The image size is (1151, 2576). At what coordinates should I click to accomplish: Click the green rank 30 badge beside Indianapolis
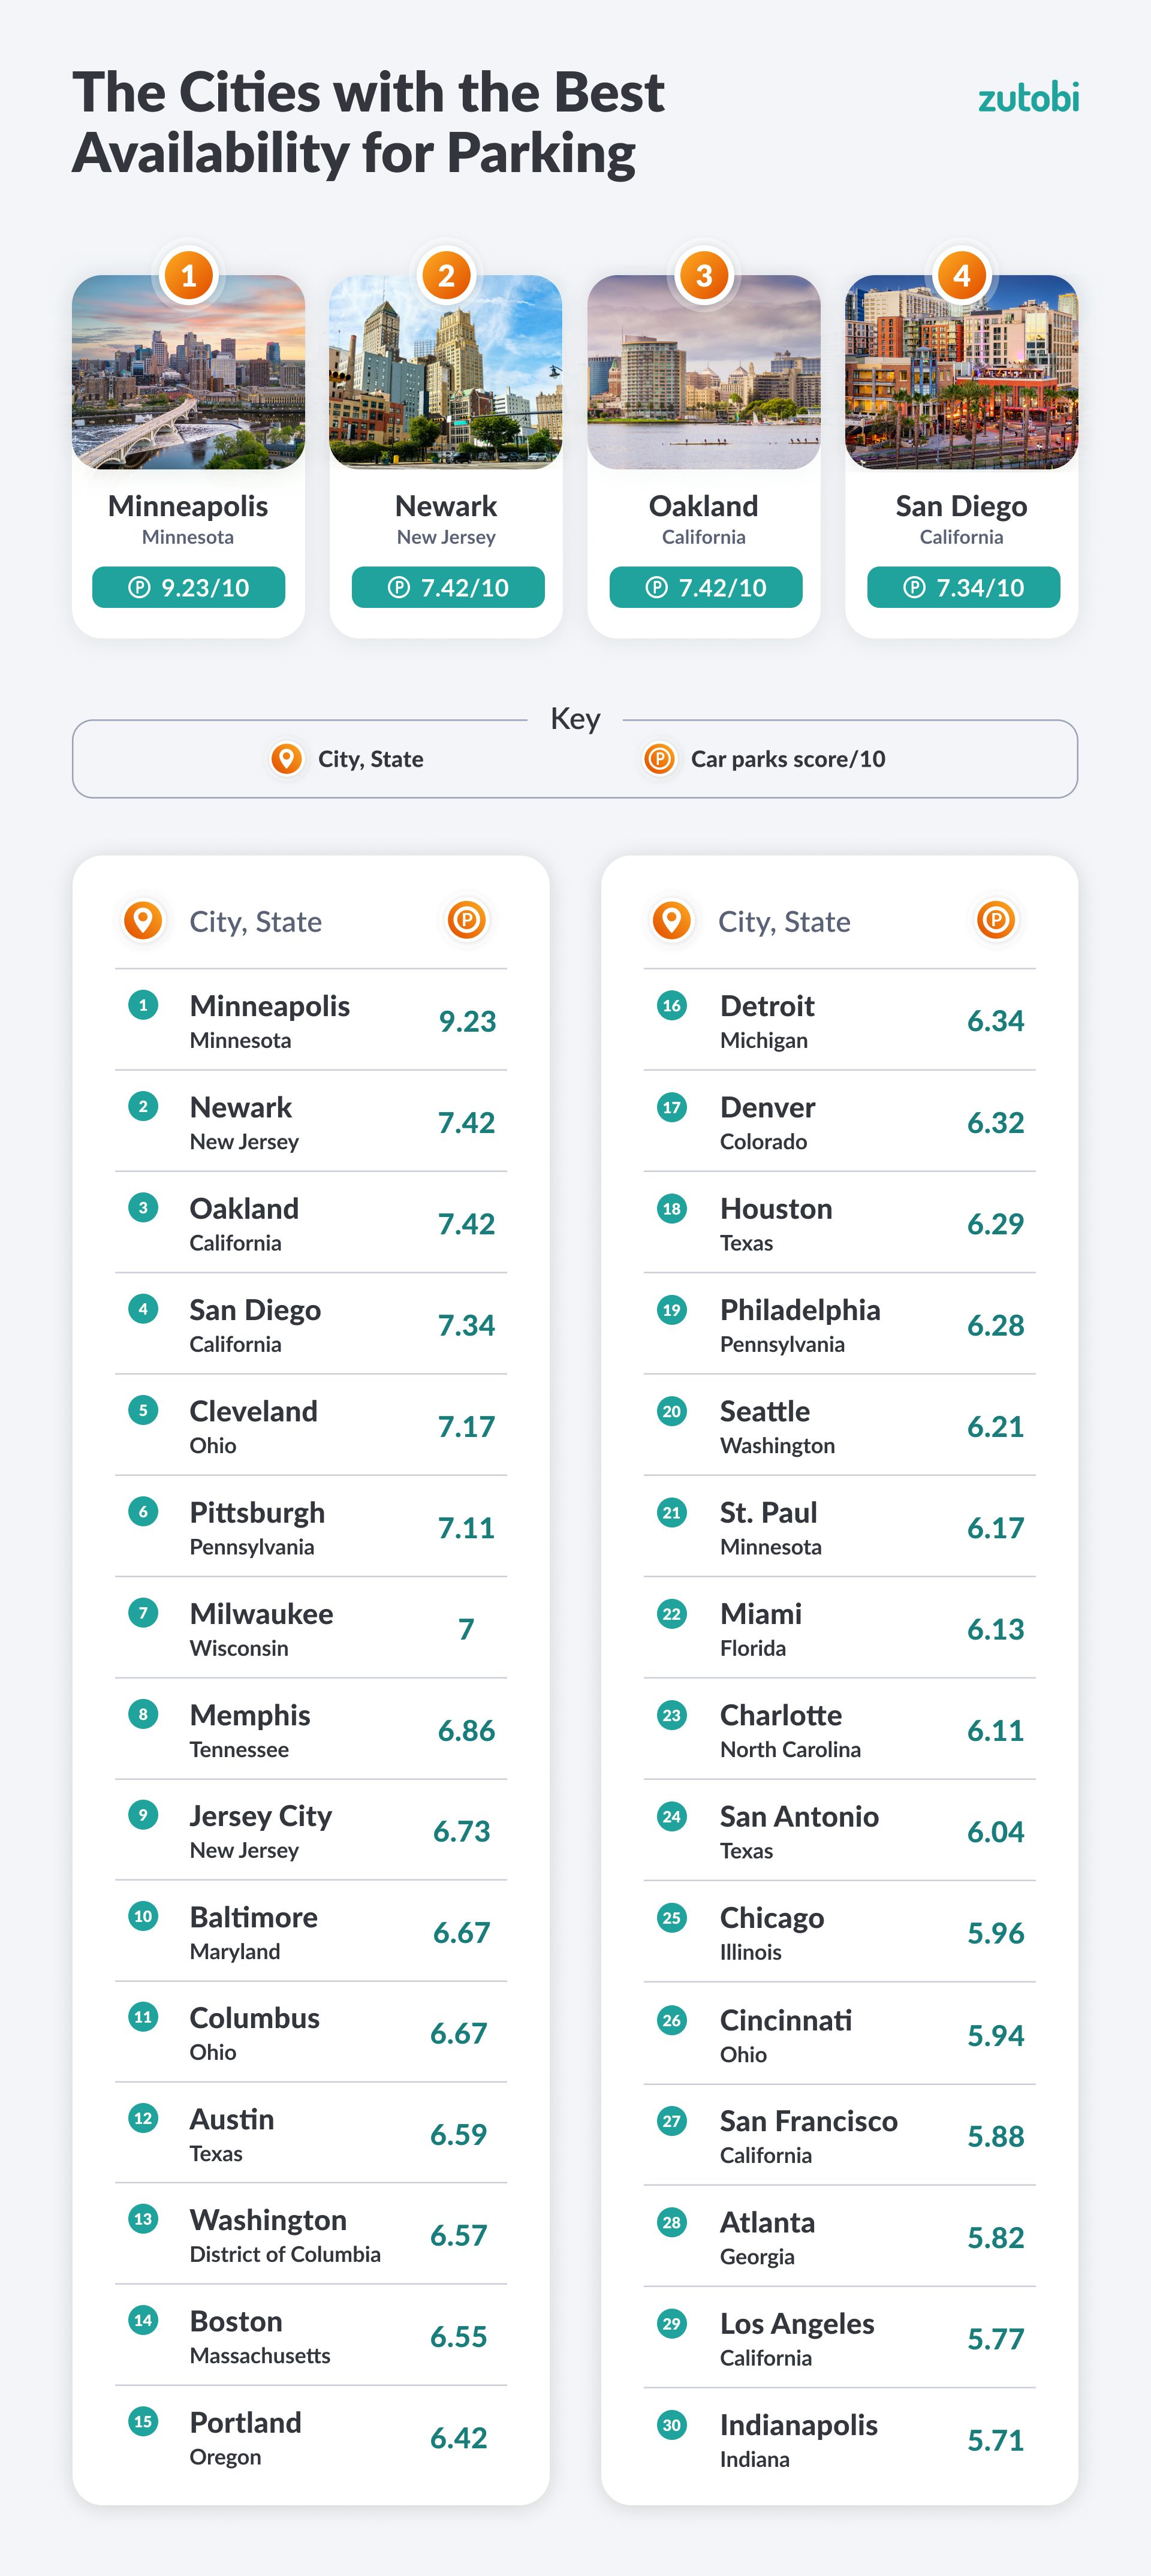click(672, 2424)
